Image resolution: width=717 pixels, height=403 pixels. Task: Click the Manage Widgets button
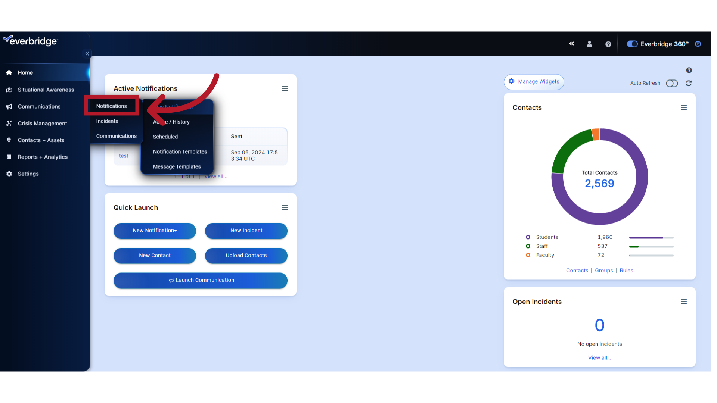(x=534, y=82)
